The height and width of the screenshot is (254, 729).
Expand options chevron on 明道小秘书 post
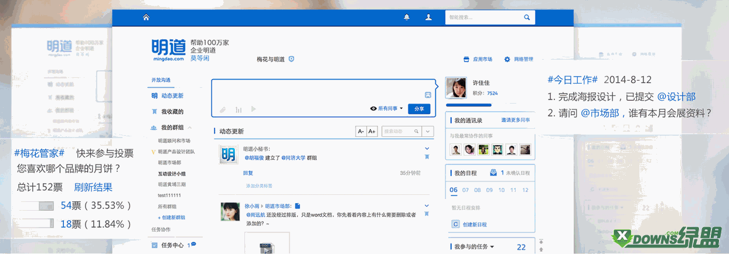pyautogui.click(x=427, y=149)
